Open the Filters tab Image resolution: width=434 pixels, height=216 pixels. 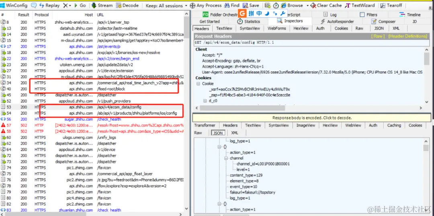368,14
